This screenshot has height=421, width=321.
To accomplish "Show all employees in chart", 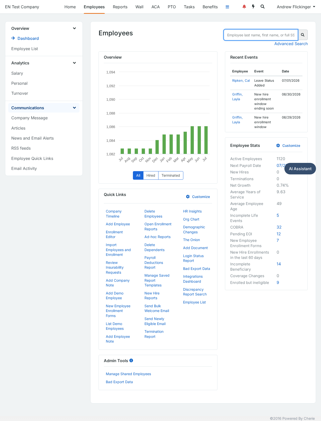I will point(138,175).
